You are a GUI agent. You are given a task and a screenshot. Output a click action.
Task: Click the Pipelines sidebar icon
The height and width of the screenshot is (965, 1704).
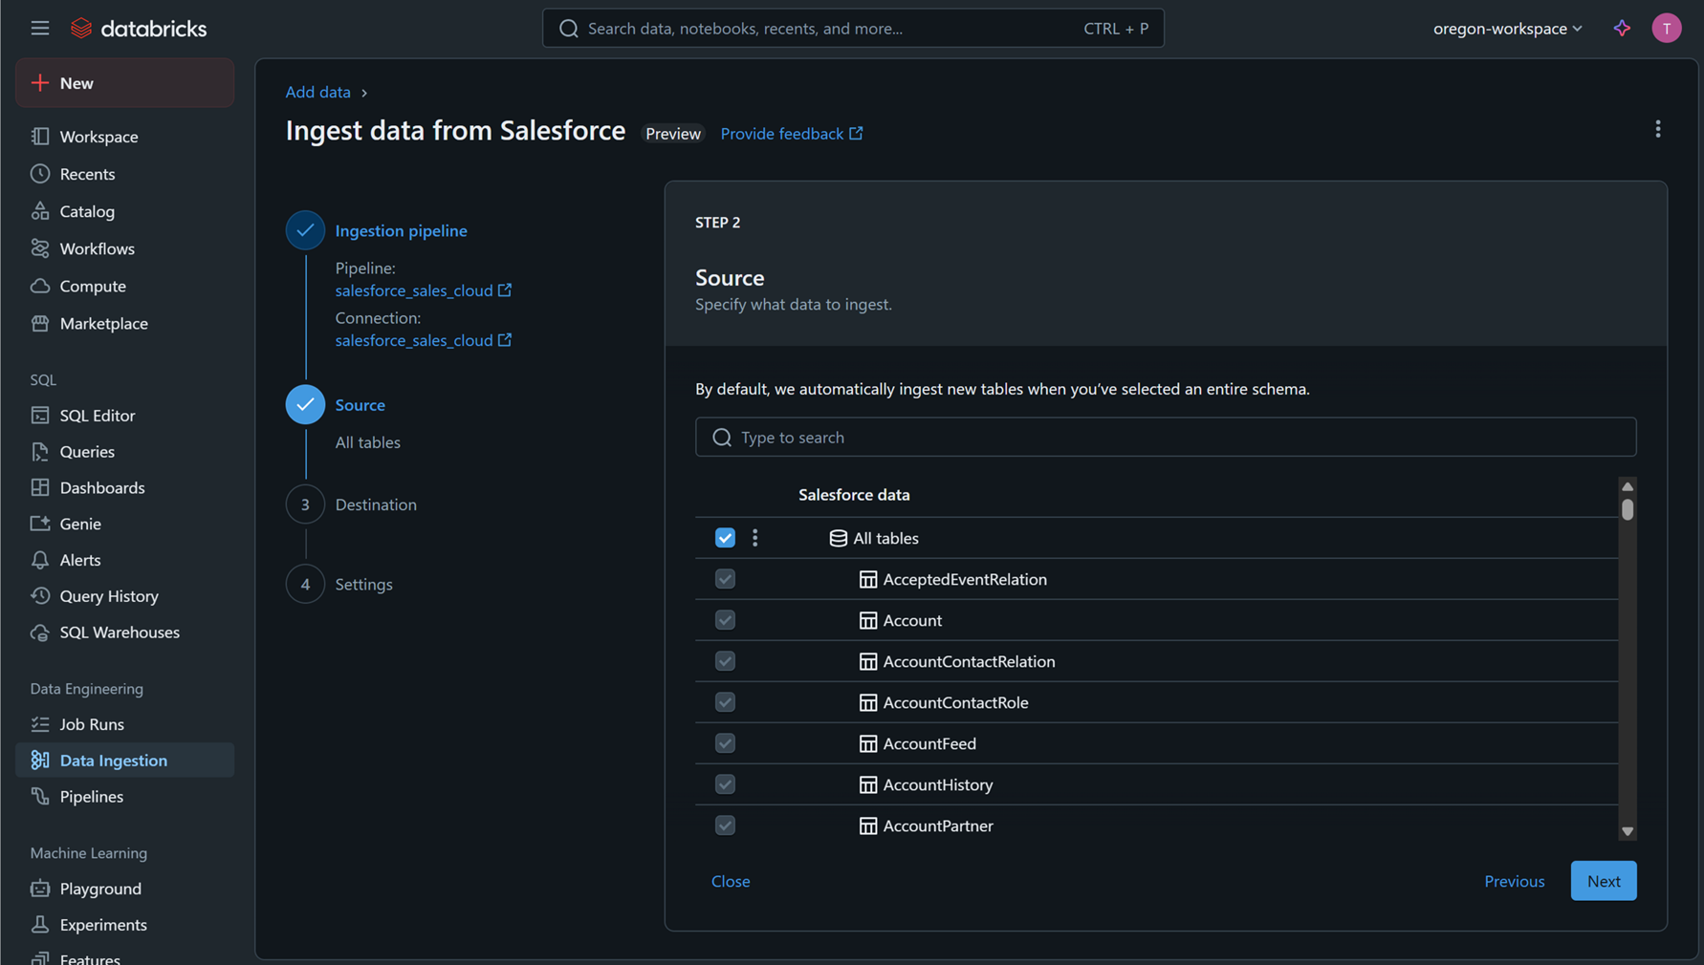coord(40,797)
